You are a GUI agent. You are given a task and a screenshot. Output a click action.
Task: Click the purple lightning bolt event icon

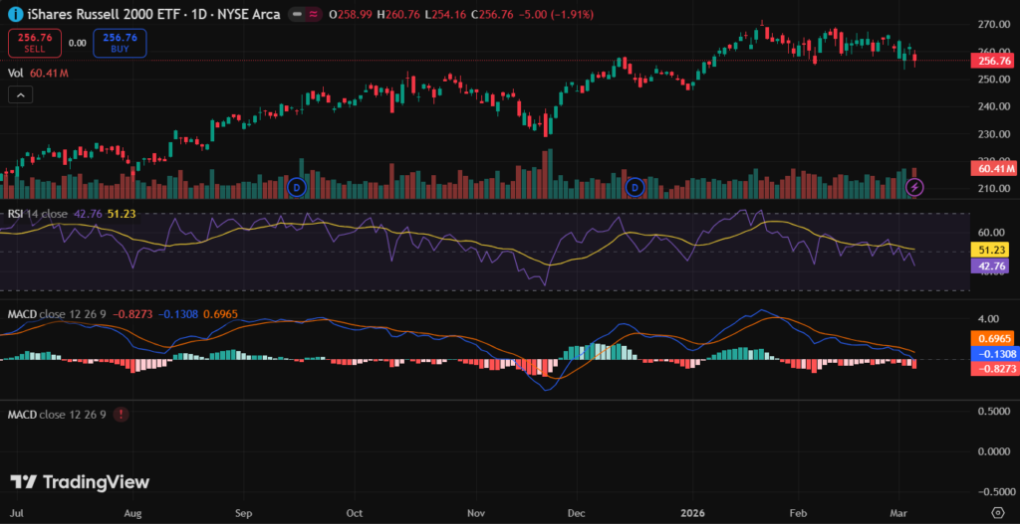pyautogui.click(x=915, y=186)
